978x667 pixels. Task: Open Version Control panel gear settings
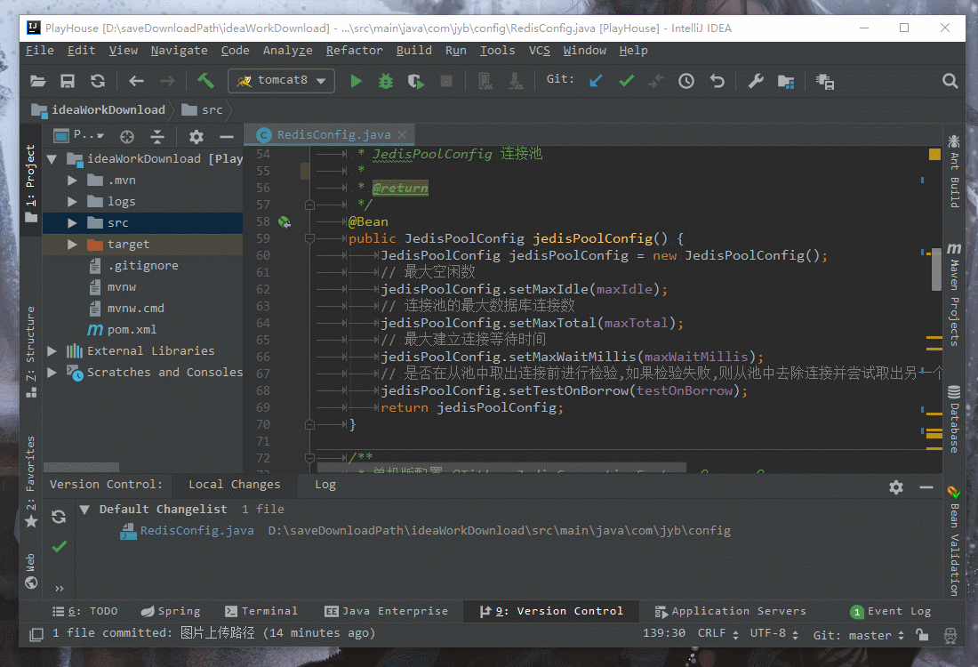point(896,487)
